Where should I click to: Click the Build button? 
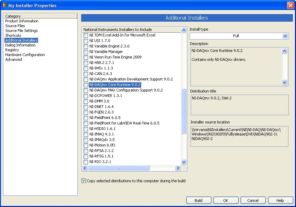199,200
